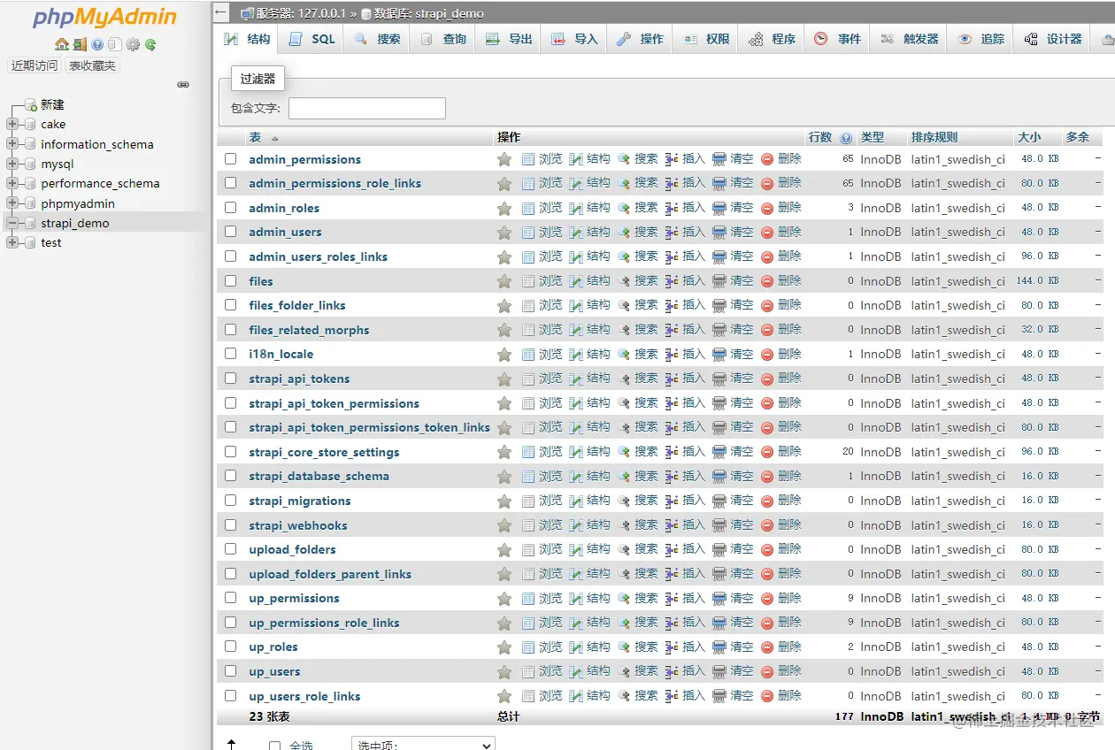Screen dimensions: 1115x750
Task: Click red delete icon for up_roles row
Action: pos(767,647)
